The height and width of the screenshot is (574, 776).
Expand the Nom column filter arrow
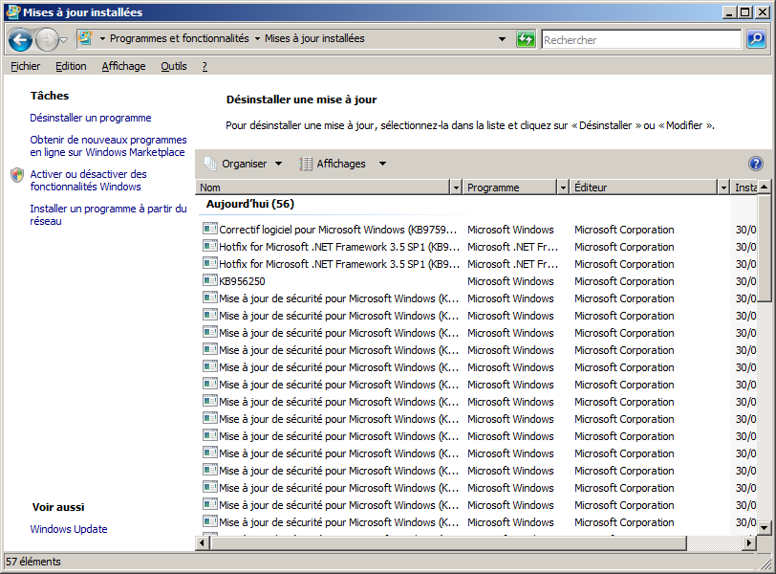(455, 188)
